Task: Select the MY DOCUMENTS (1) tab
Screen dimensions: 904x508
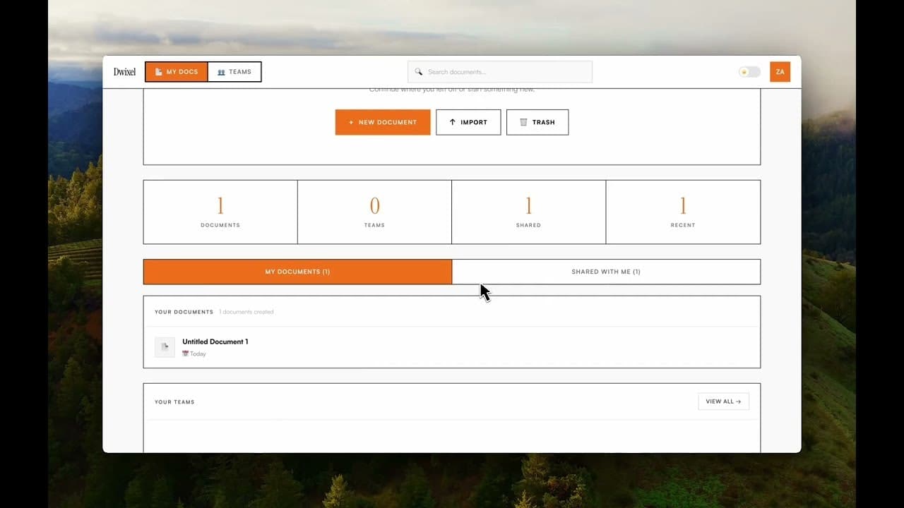Action: coord(297,271)
